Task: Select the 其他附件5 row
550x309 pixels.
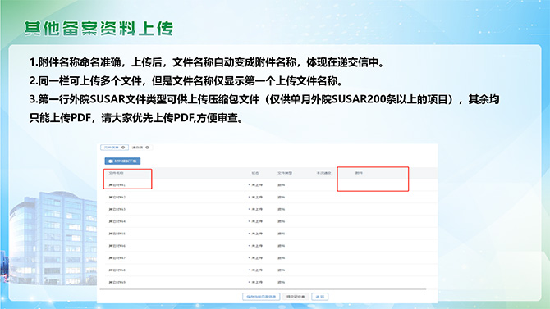Action: point(271,234)
